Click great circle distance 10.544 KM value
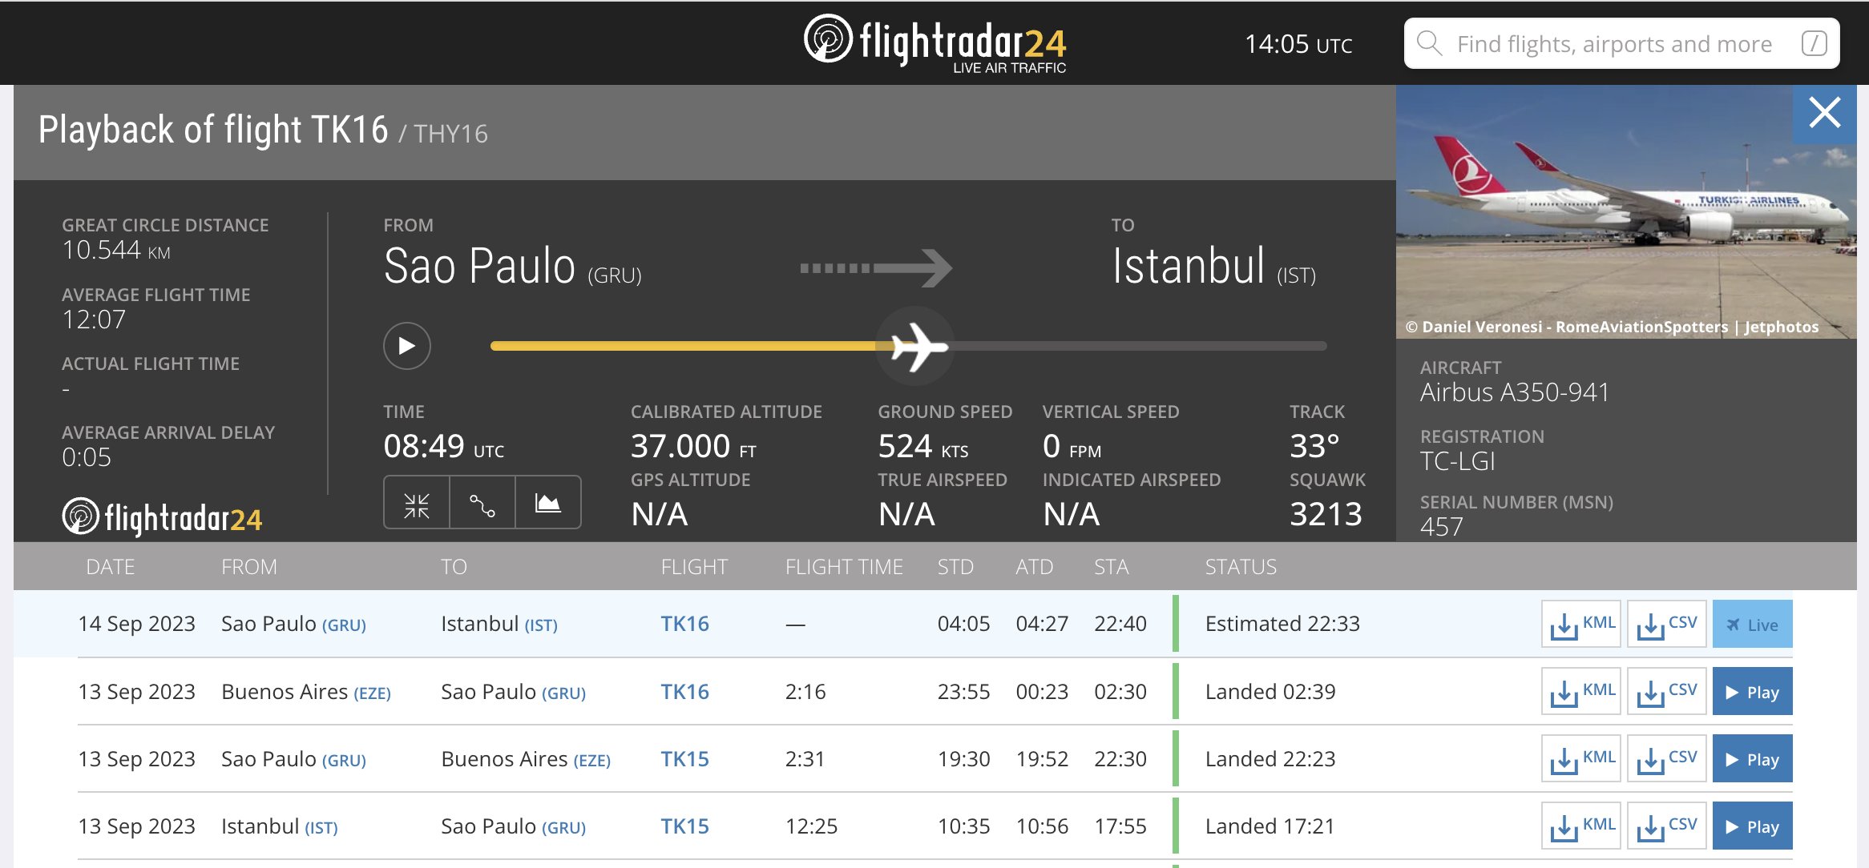Image resolution: width=1869 pixels, height=868 pixels. tap(116, 251)
